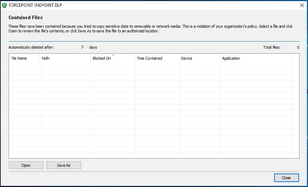
Task: Click the sort arrow above Blocked On
Action: pyautogui.click(x=113, y=55)
